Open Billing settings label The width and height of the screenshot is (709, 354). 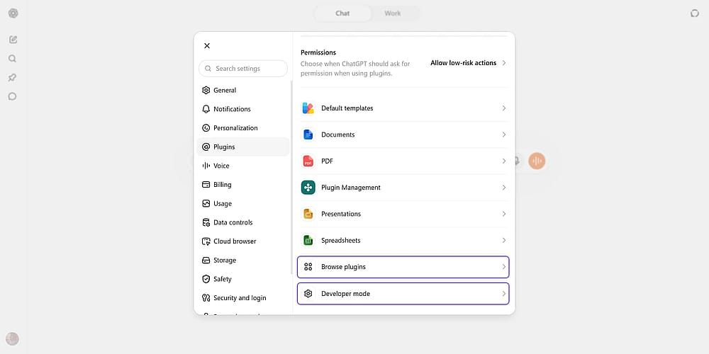coord(223,185)
